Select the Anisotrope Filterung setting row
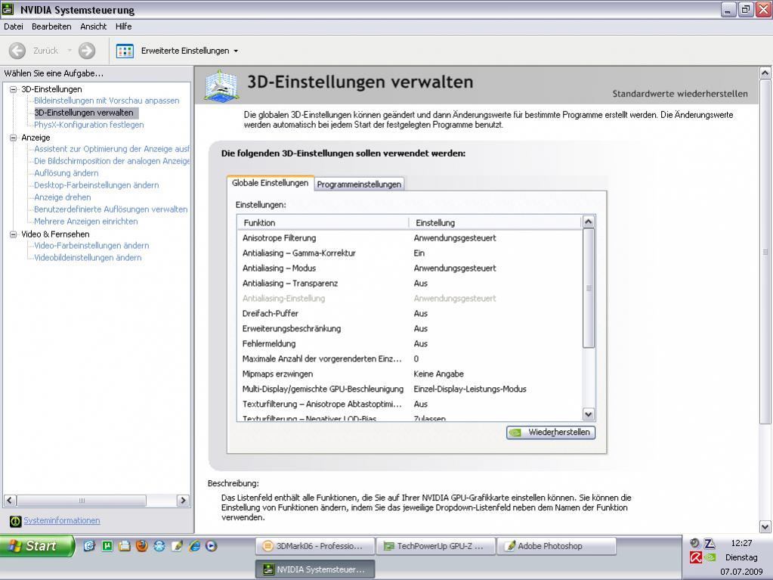 (x=410, y=238)
